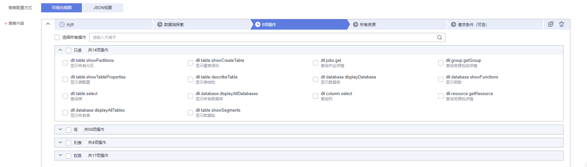Enable the dli:table:select checkbox

(x=65, y=96)
